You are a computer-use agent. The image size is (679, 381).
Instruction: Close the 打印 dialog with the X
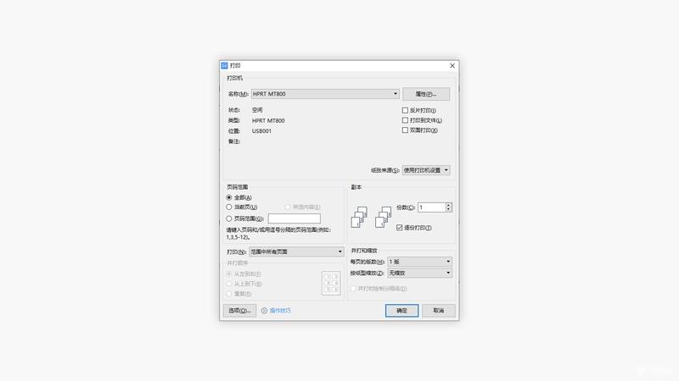(452, 66)
